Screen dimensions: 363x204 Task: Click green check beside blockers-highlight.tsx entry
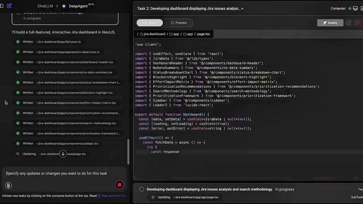coord(18,93)
